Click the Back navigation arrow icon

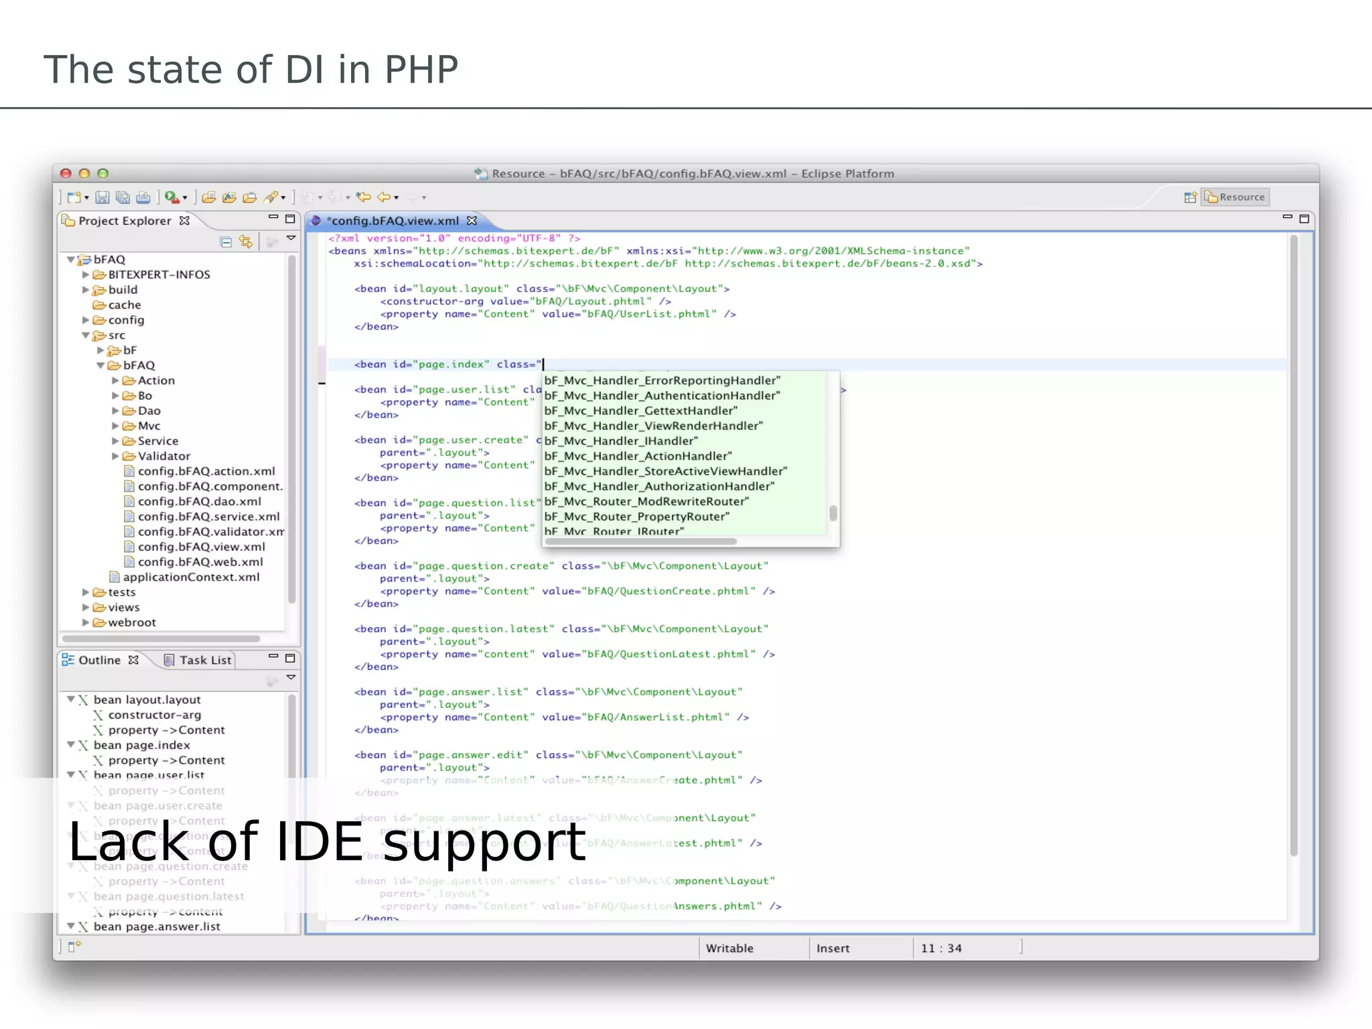coord(384,197)
